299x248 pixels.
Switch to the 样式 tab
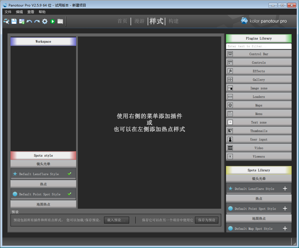[156, 21]
